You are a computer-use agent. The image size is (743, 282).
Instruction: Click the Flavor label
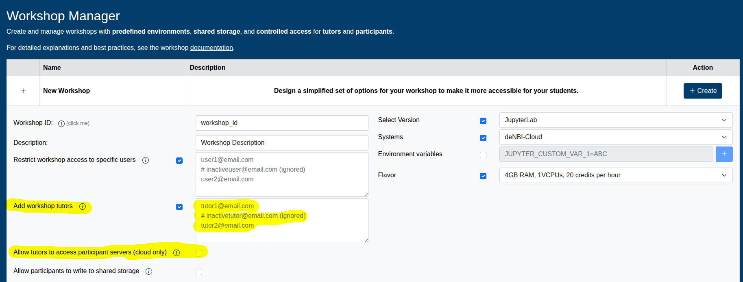(x=387, y=175)
